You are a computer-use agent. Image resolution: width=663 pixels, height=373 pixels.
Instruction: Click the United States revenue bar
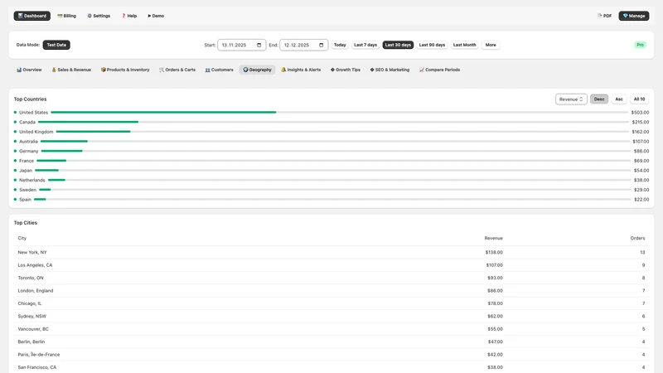click(163, 112)
